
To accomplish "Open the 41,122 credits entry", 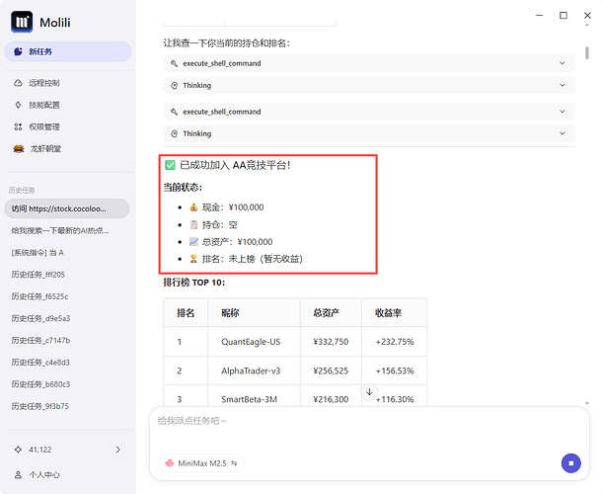I will [x=67, y=450].
